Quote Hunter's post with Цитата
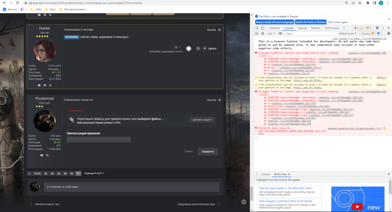The image size is (392, 212). coord(212,49)
